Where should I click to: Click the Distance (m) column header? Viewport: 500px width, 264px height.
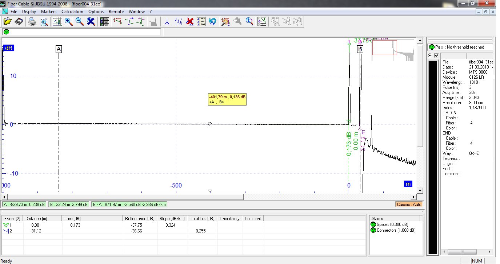pos(36,219)
